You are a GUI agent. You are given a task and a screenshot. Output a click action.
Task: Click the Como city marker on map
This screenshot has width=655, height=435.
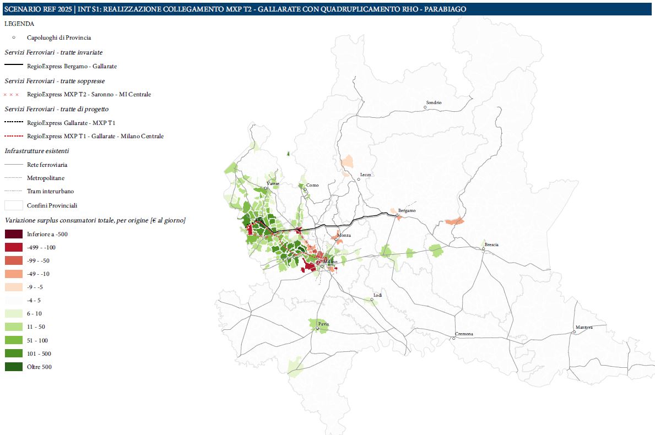(305, 189)
